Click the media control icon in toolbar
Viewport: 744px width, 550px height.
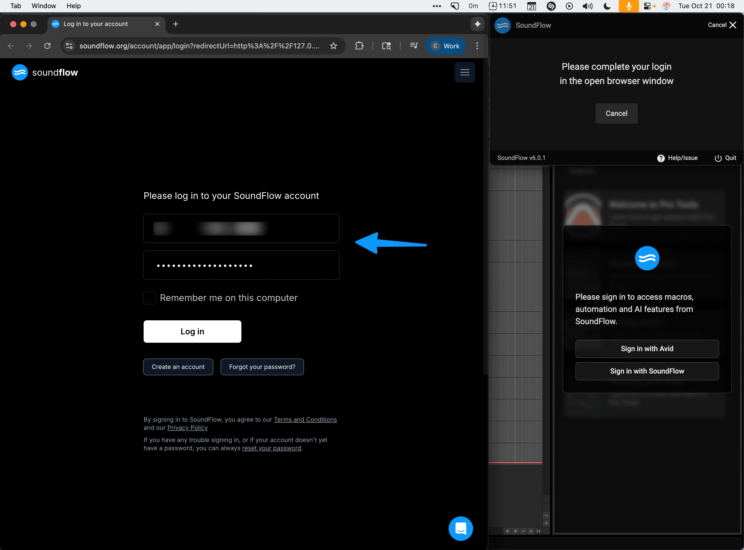414,46
